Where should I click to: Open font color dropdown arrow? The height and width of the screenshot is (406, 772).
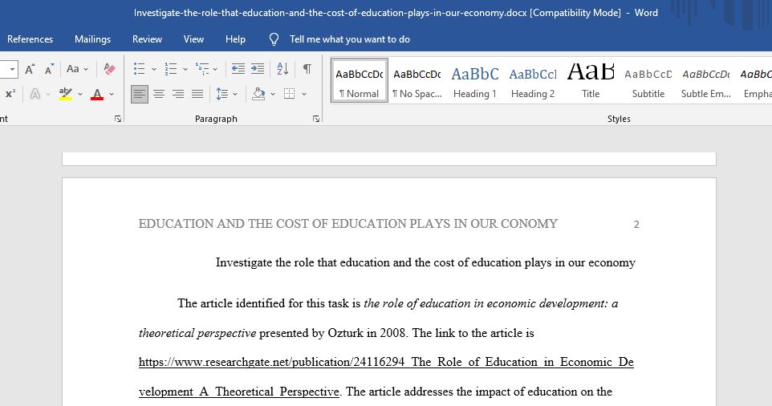[112, 94]
